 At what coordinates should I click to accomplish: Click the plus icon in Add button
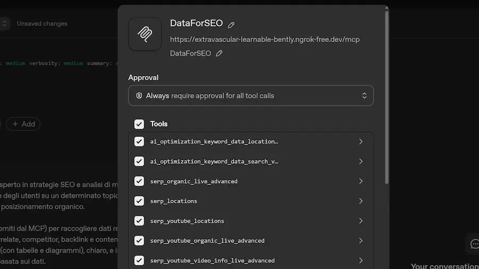click(x=15, y=124)
